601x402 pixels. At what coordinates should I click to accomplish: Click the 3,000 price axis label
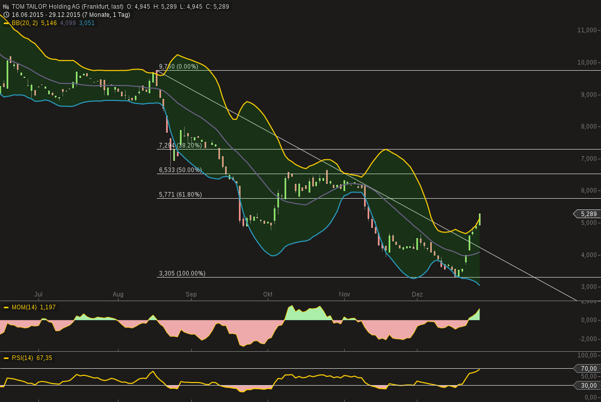tap(589, 287)
